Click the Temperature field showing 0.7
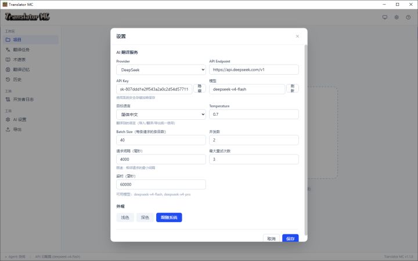Viewport: 418px width, 261px height. [x=254, y=114]
